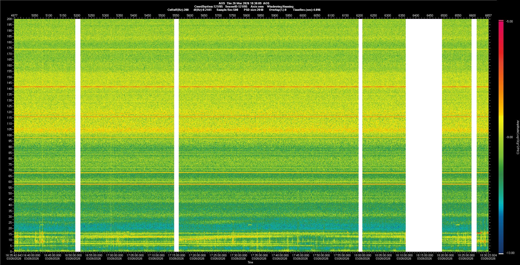Click the Time axis title at the bottom
The width and height of the screenshot is (520, 265).
tap(250, 263)
